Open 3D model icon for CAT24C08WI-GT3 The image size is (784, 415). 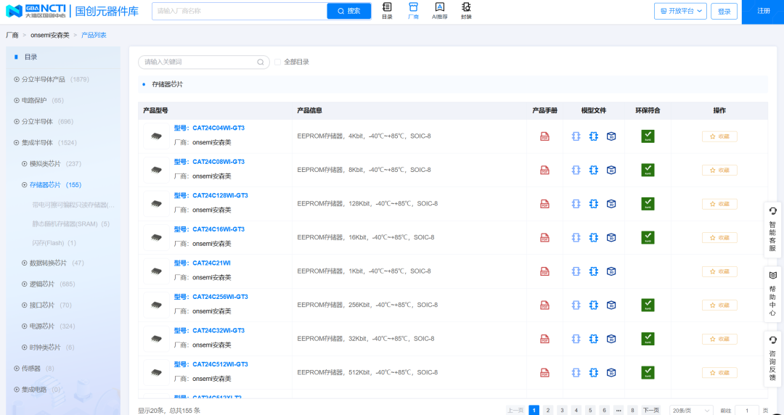(611, 170)
